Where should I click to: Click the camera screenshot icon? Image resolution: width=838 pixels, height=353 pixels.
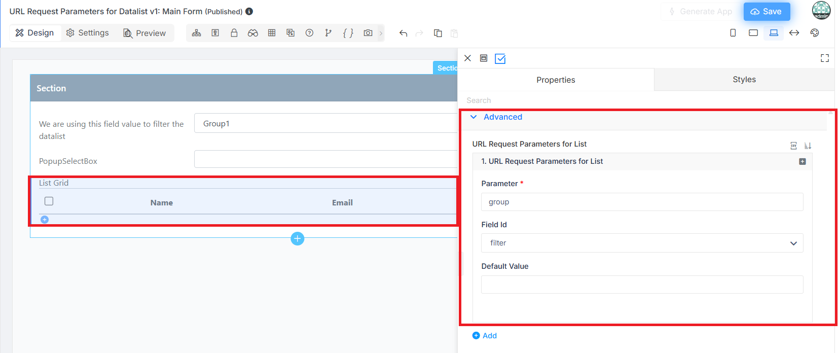(x=368, y=33)
